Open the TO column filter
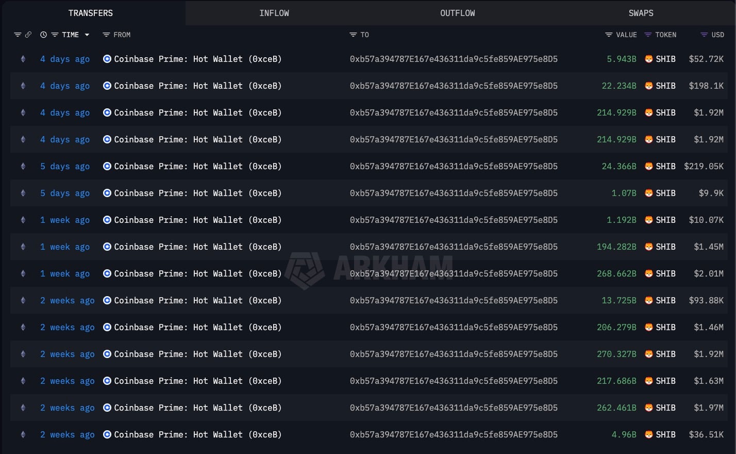The image size is (736, 454). [353, 35]
